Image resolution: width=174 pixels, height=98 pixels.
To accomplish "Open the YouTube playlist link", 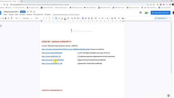I will [x=66, y=49].
